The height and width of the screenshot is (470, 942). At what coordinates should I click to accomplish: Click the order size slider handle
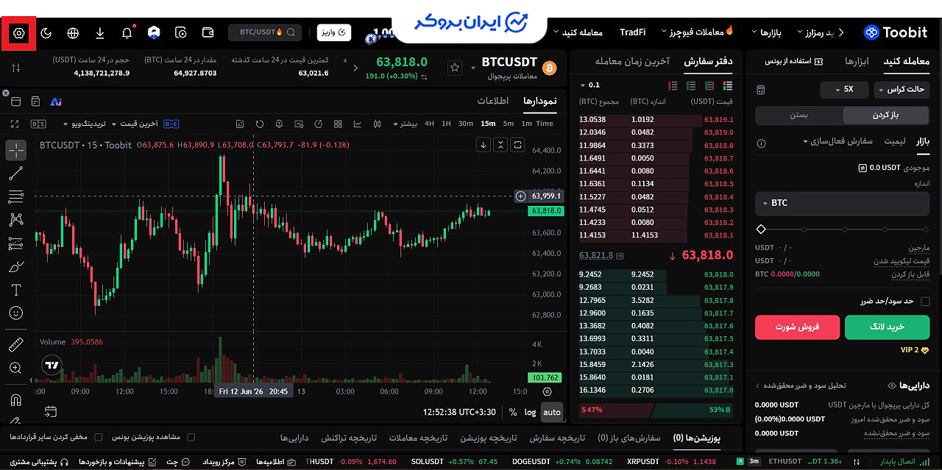(x=761, y=229)
